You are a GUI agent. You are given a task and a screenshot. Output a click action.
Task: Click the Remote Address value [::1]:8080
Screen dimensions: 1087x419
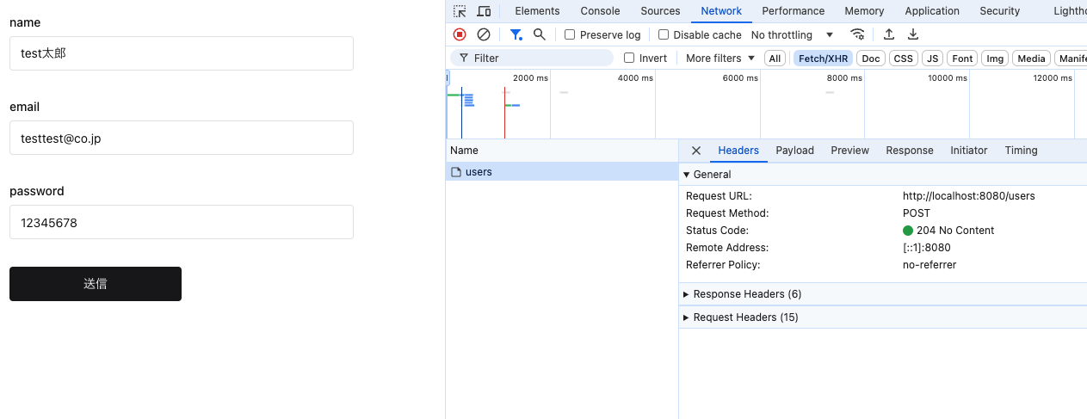(927, 248)
